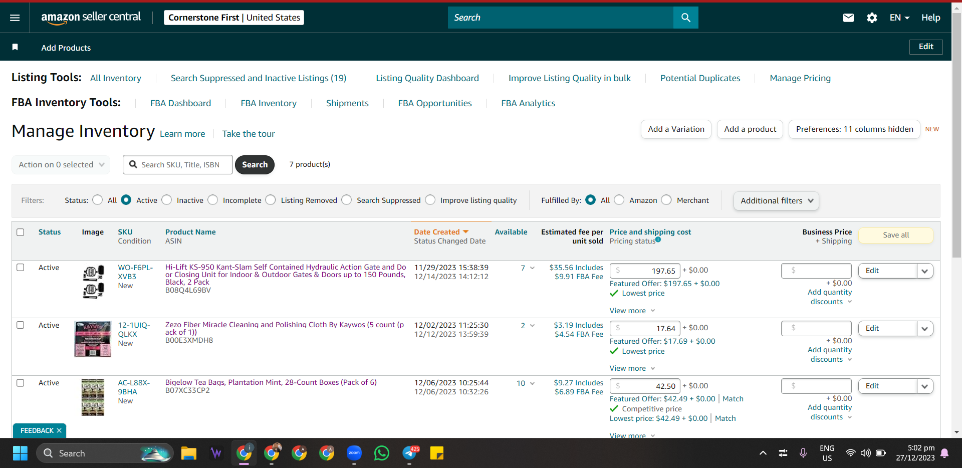
Task: Open Sticky Notes from the taskbar
Action: [437, 453]
